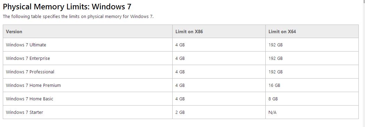The image size is (365, 127).
Task: Click the N/A cell for Starter
Action: 272,112
